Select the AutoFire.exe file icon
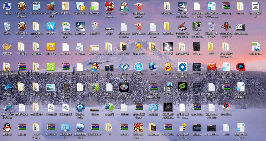Viewport: 266px width, 141px height. coord(36,6)
